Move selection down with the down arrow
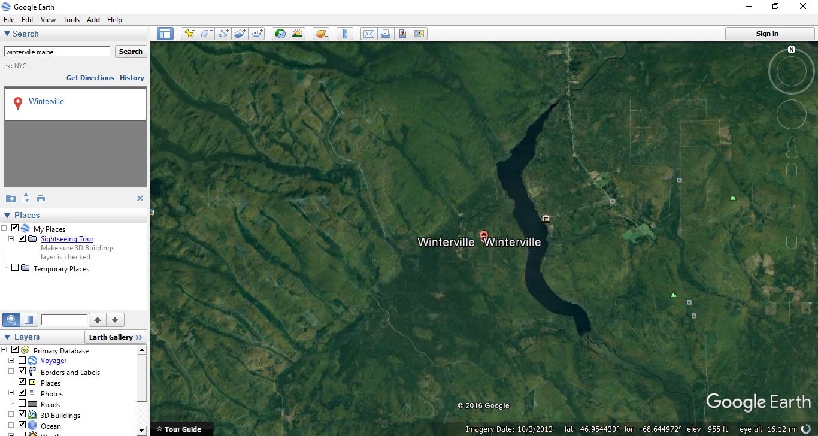818x436 pixels. 115,320
